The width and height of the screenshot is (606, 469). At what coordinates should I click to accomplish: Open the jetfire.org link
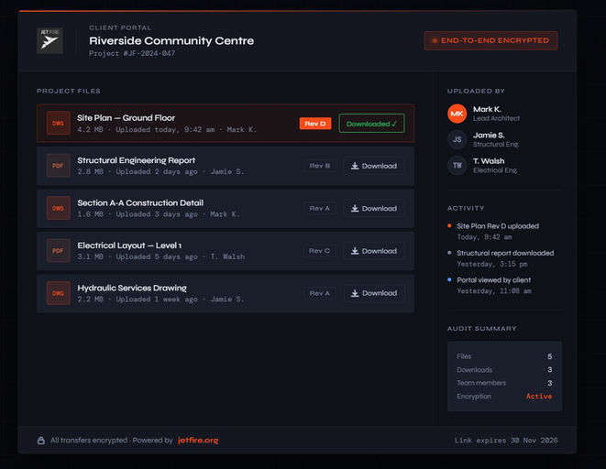198,440
